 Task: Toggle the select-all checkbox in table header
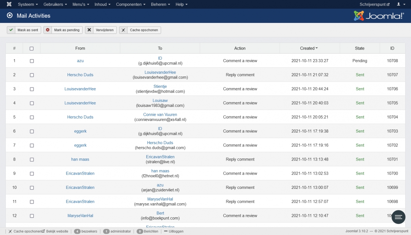(32, 49)
